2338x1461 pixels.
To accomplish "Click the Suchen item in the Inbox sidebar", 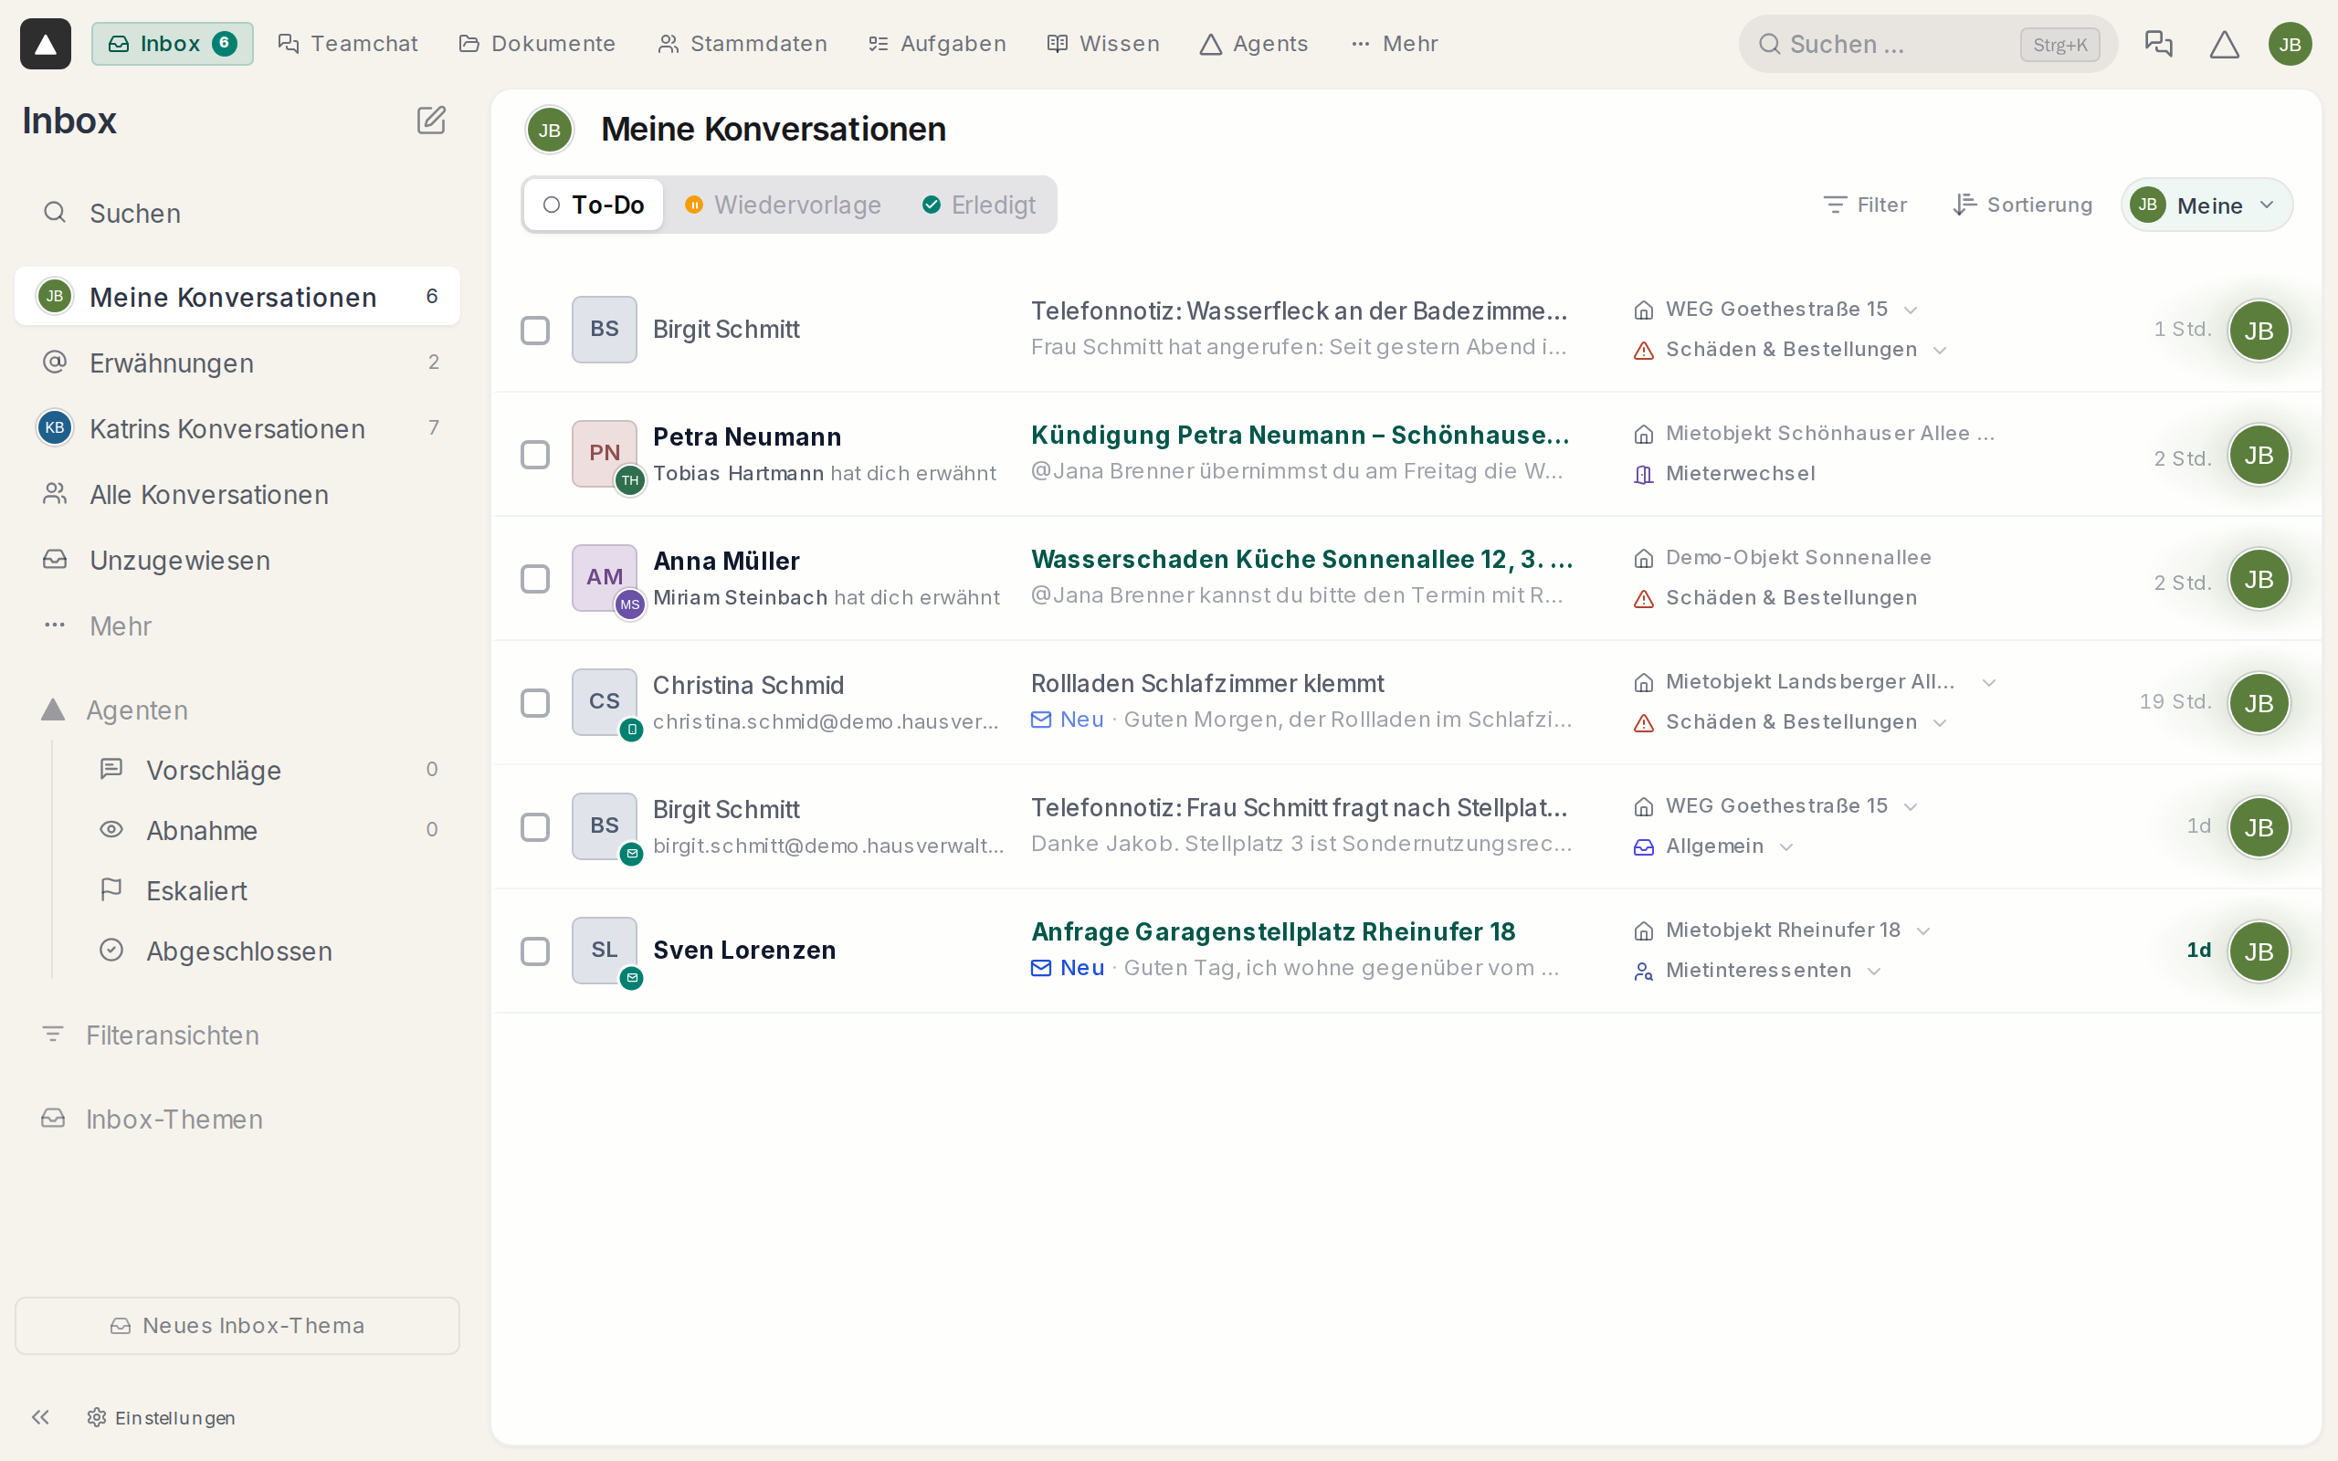I will point(237,213).
